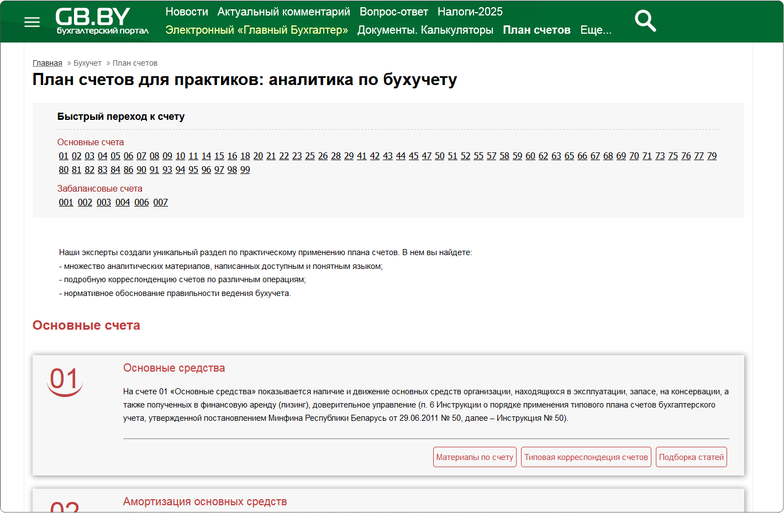The width and height of the screenshot is (784, 513).
Task: Open "Вопрос-ответ" in the top navigation
Action: tap(393, 12)
